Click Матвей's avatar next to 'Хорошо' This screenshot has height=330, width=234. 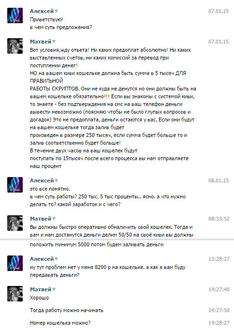tap(15, 294)
